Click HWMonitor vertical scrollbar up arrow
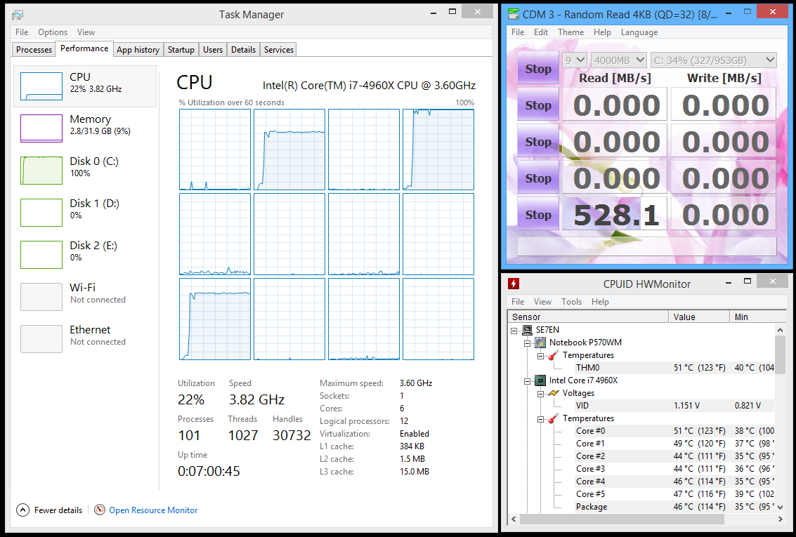Image resolution: width=796 pixels, height=537 pixels. tap(781, 330)
